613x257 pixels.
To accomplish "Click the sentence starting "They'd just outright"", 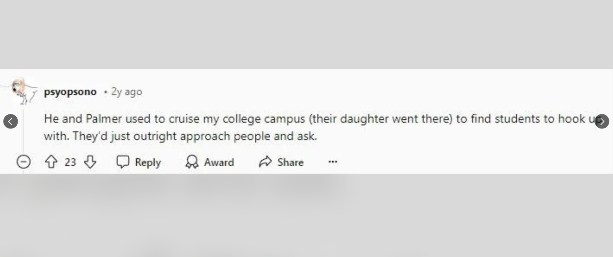I will pos(194,136).
